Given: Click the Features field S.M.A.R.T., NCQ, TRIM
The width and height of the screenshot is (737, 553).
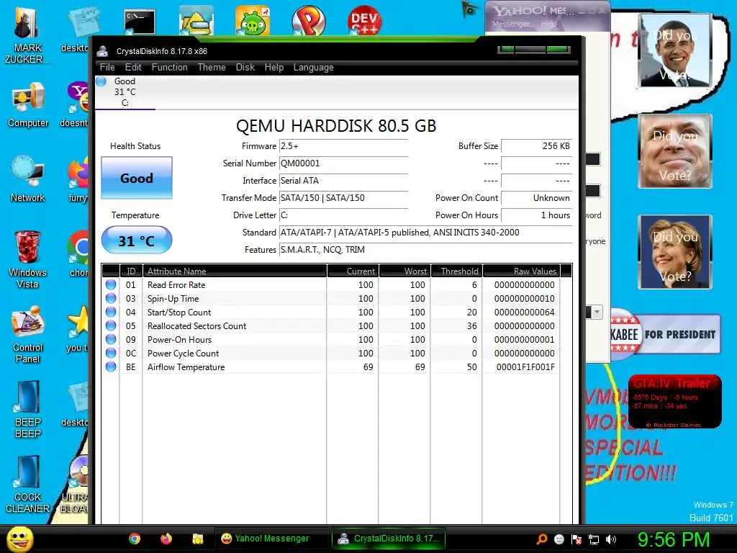Looking at the screenshot, I should tap(426, 250).
